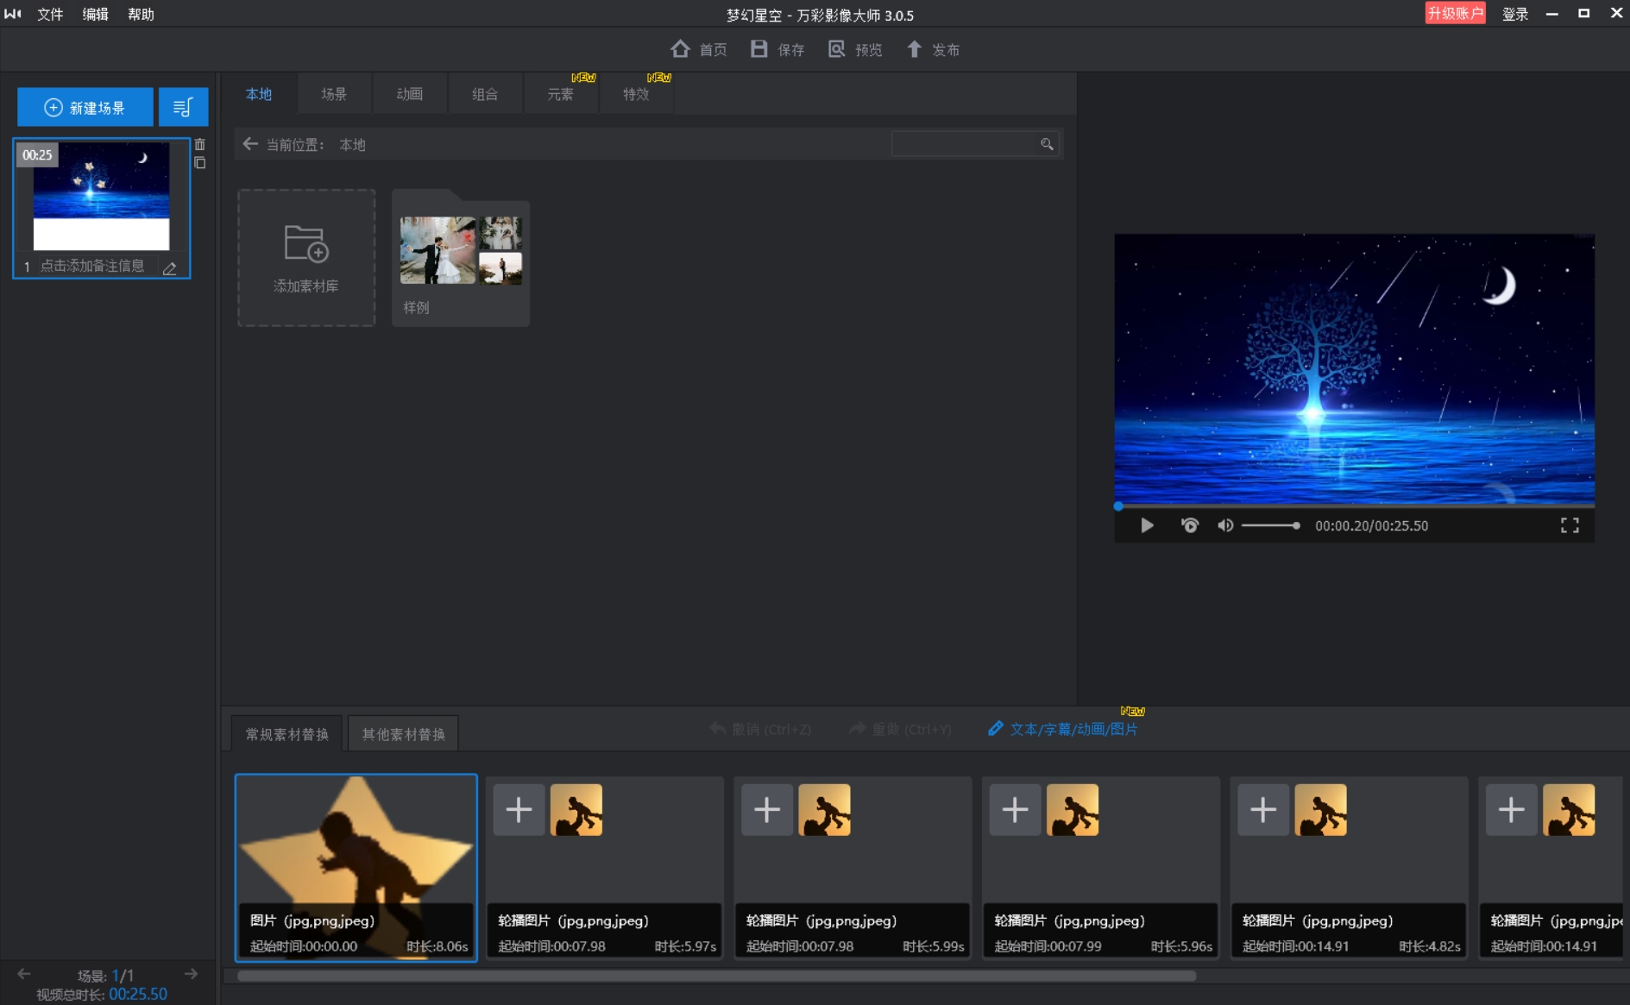The height and width of the screenshot is (1005, 1630).
Task: Switch to 其他素材替换 tab
Action: [x=404, y=734]
